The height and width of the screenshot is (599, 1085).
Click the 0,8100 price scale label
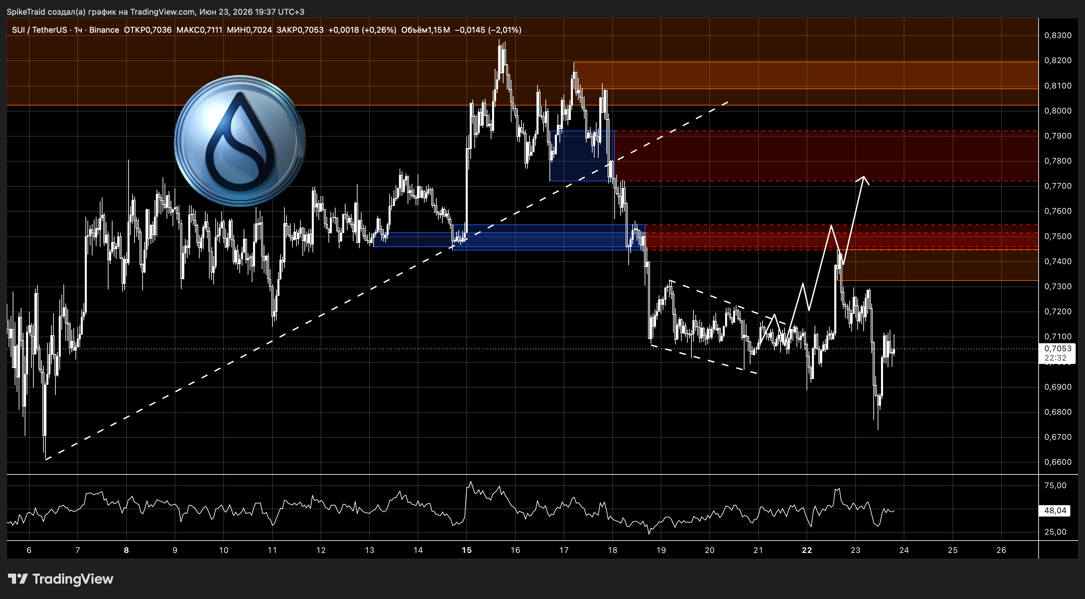pos(1058,85)
